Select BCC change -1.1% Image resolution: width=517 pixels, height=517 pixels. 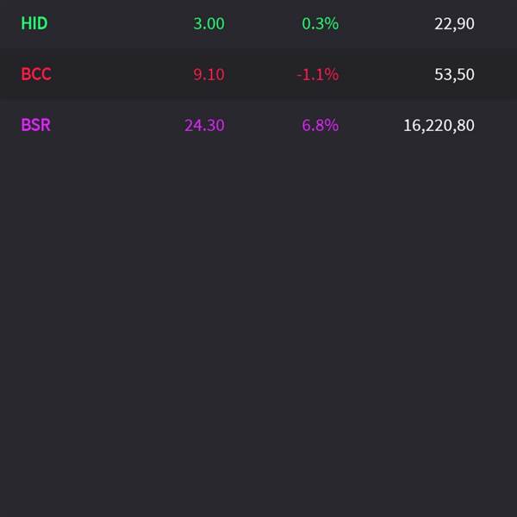tap(317, 74)
